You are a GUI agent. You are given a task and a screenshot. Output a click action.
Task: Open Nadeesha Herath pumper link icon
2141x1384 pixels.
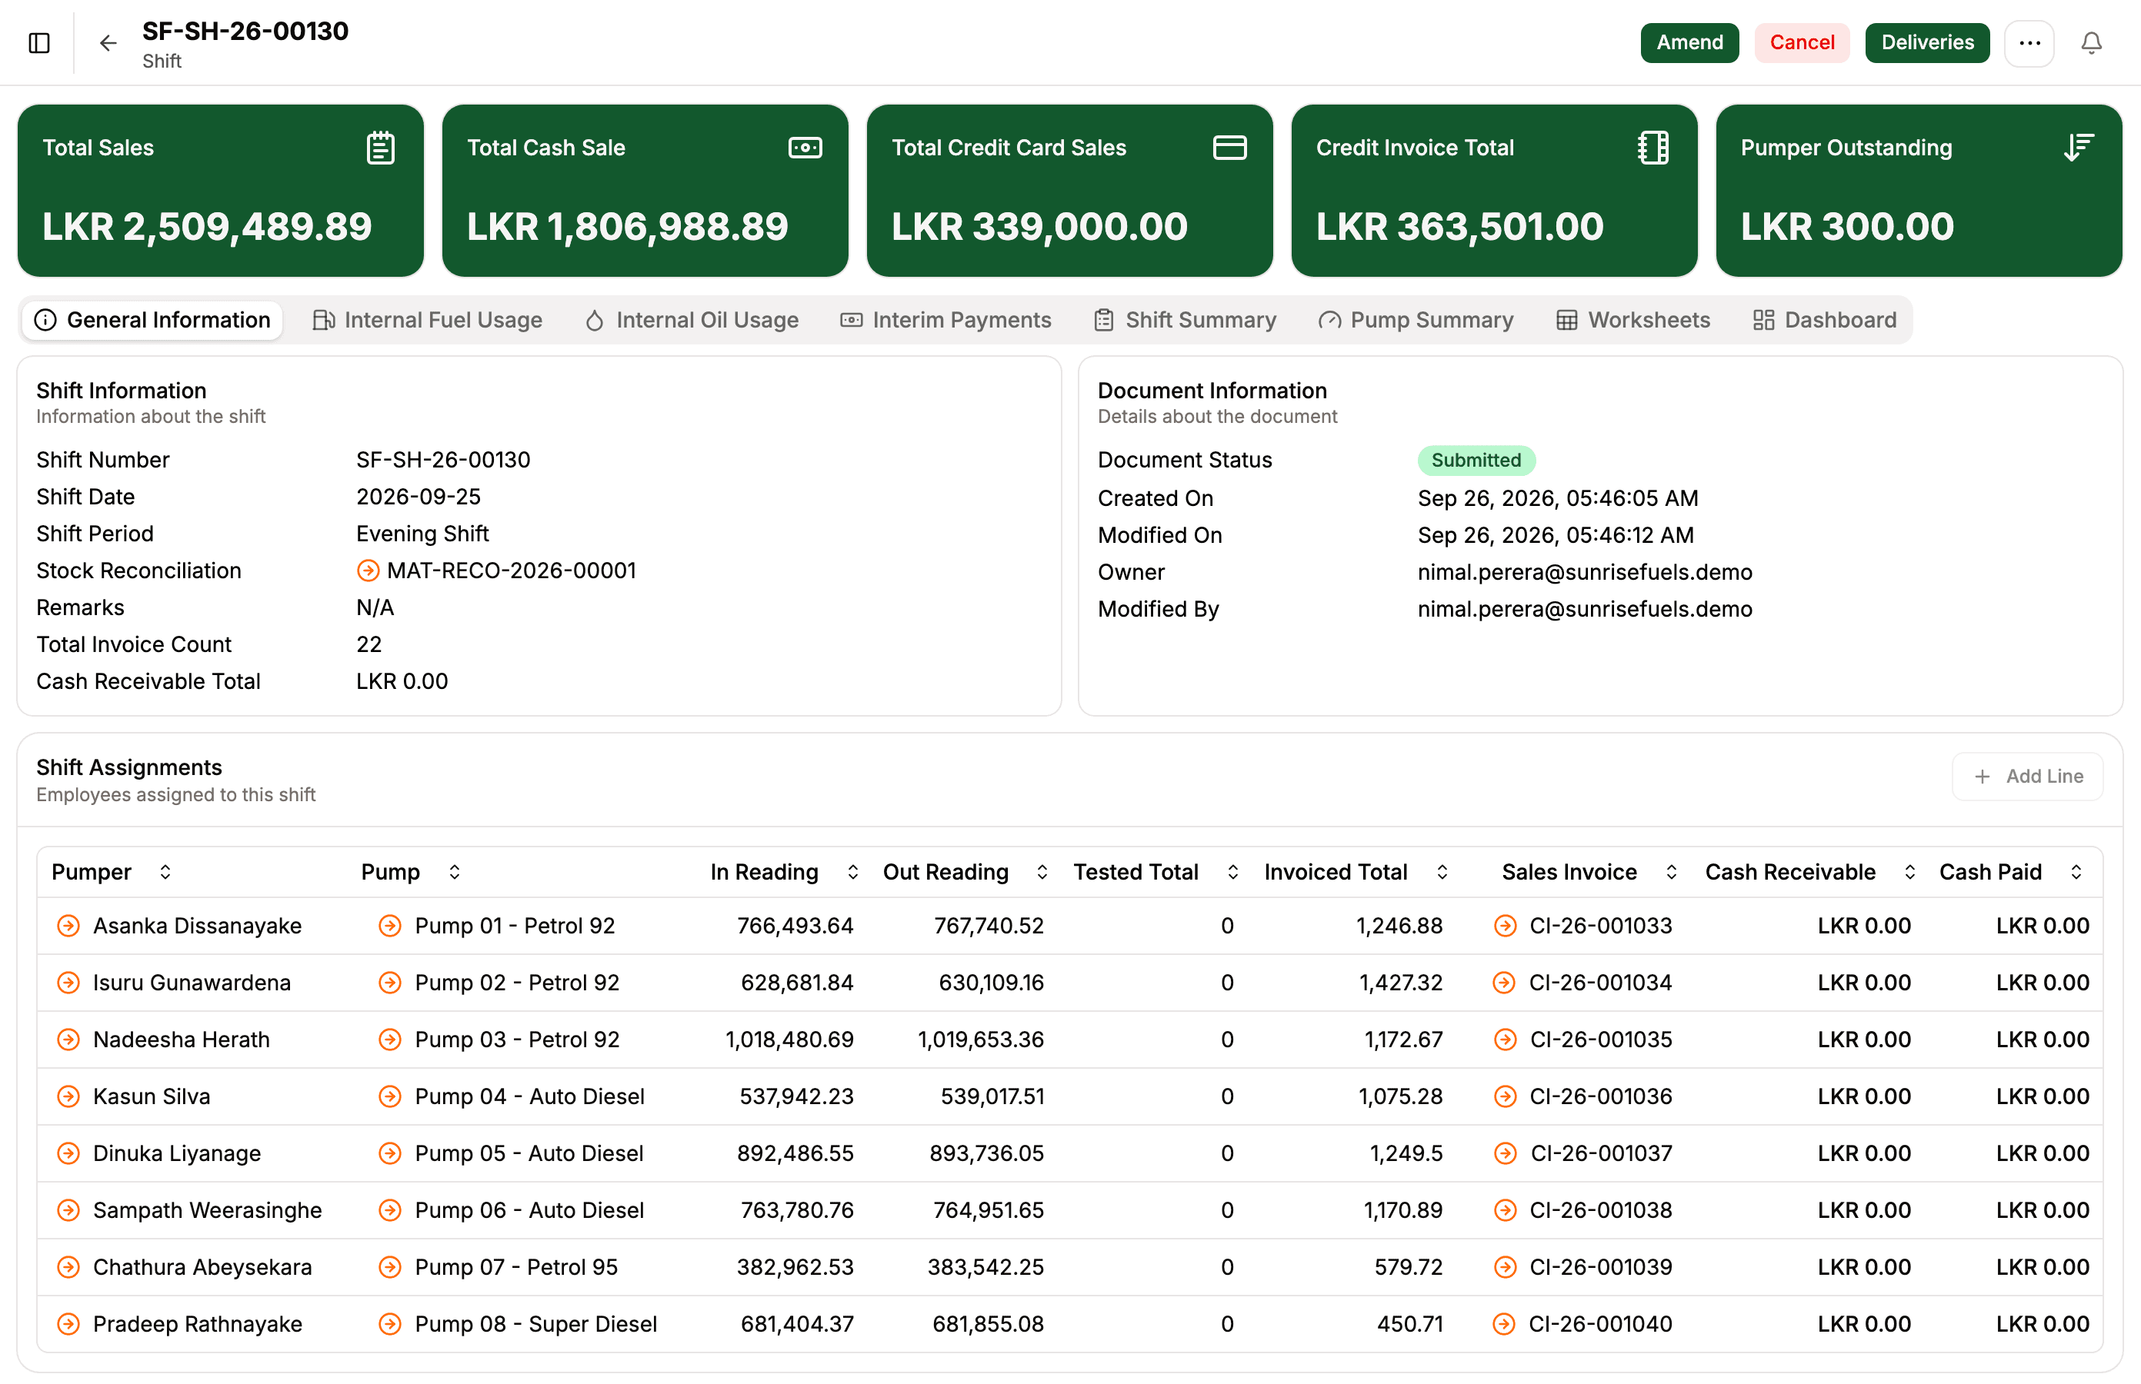(x=68, y=1040)
